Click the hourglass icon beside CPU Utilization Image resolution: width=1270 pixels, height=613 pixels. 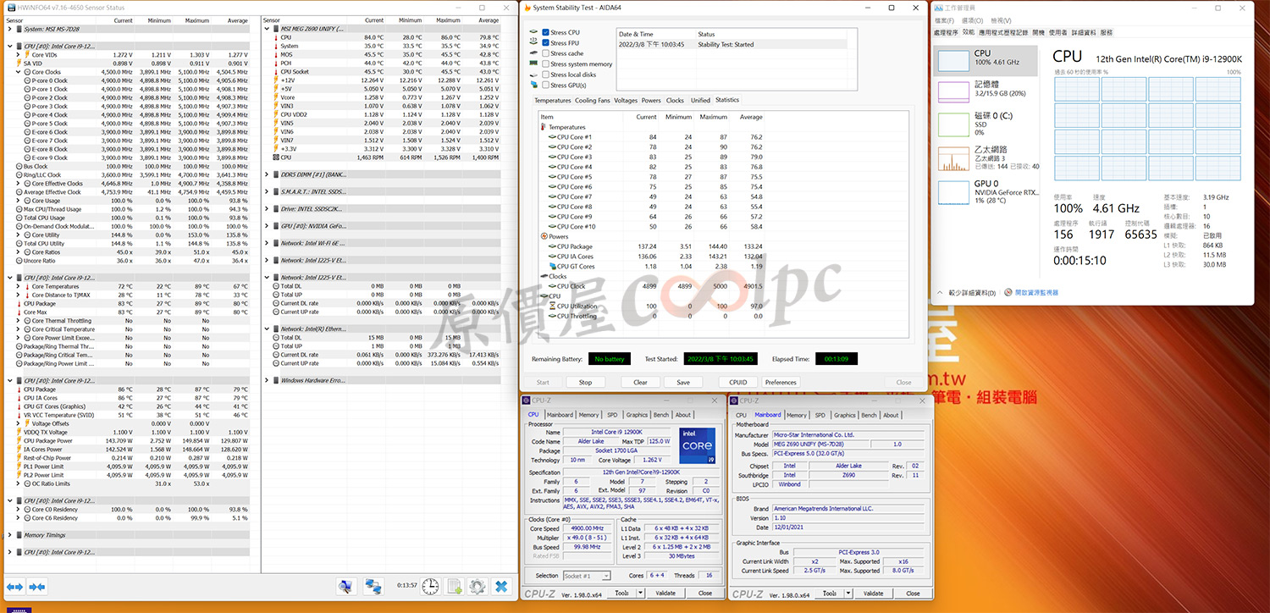552,306
